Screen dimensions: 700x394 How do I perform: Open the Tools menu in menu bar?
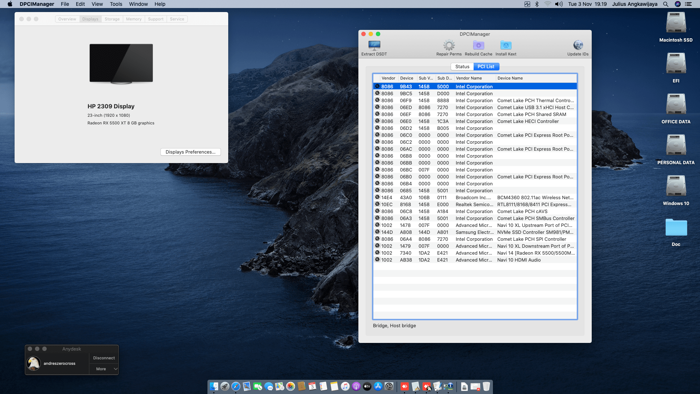coord(116,4)
